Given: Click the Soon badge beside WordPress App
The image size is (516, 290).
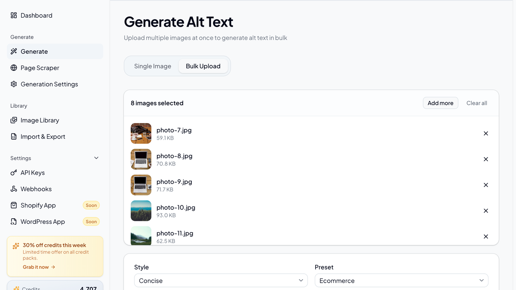Looking at the screenshot, I should coord(91,222).
